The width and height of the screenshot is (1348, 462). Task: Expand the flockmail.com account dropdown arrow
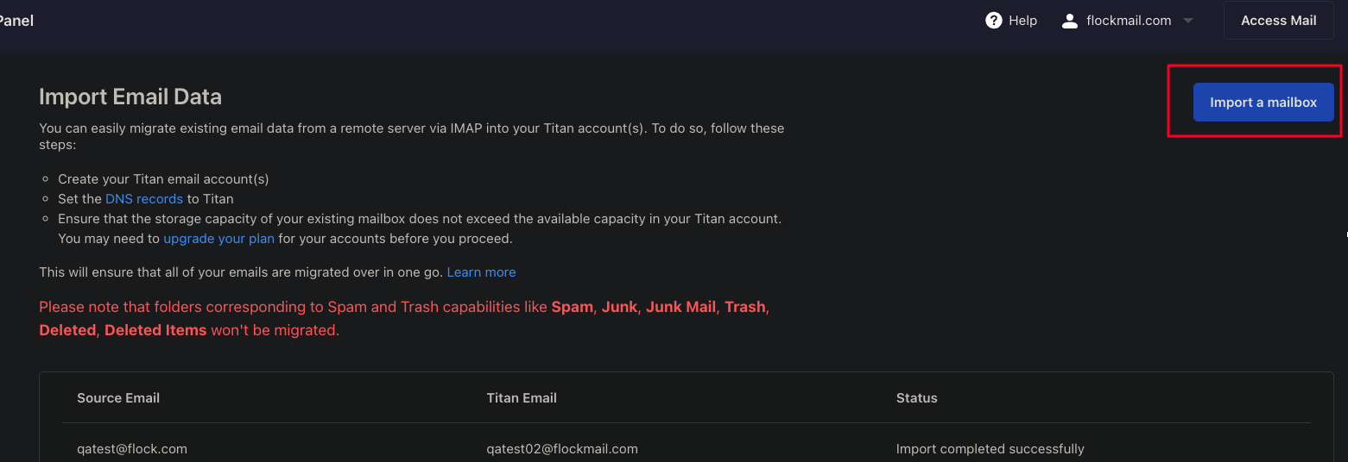pyautogui.click(x=1188, y=21)
